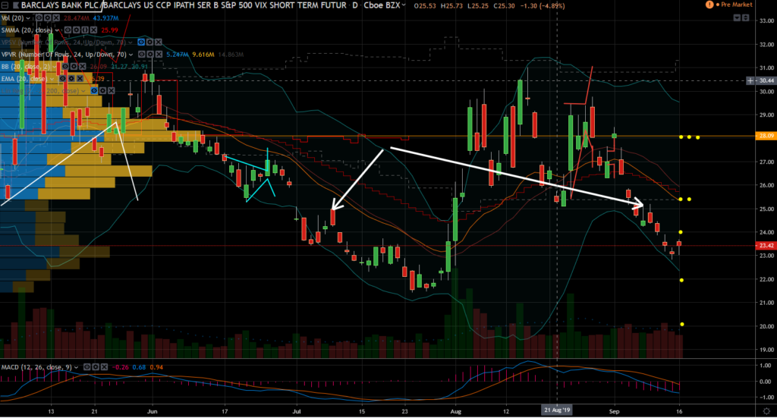The image size is (777, 418).
Task: Hide the Vol (20) indicator via eye icon
Action: point(39,18)
